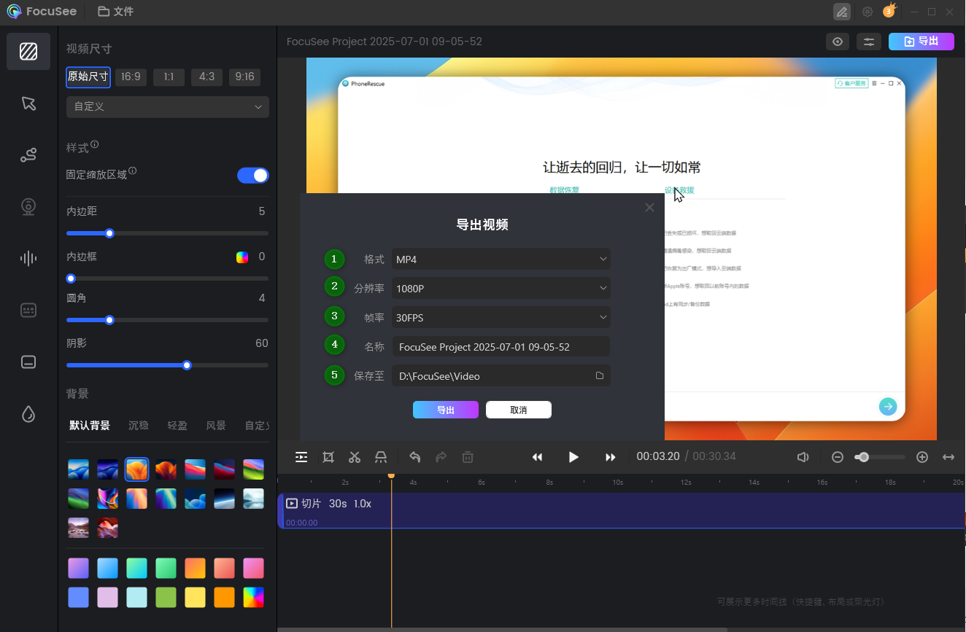The height and width of the screenshot is (632, 966).
Task: Adjust the timeline zoom slider
Action: (880, 457)
